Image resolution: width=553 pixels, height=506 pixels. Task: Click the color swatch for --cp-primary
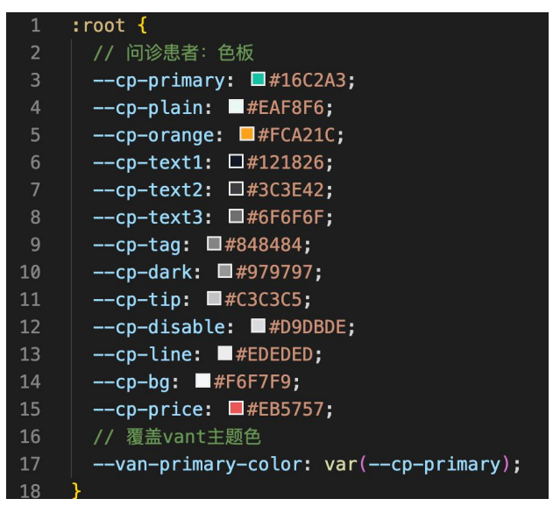(x=258, y=80)
